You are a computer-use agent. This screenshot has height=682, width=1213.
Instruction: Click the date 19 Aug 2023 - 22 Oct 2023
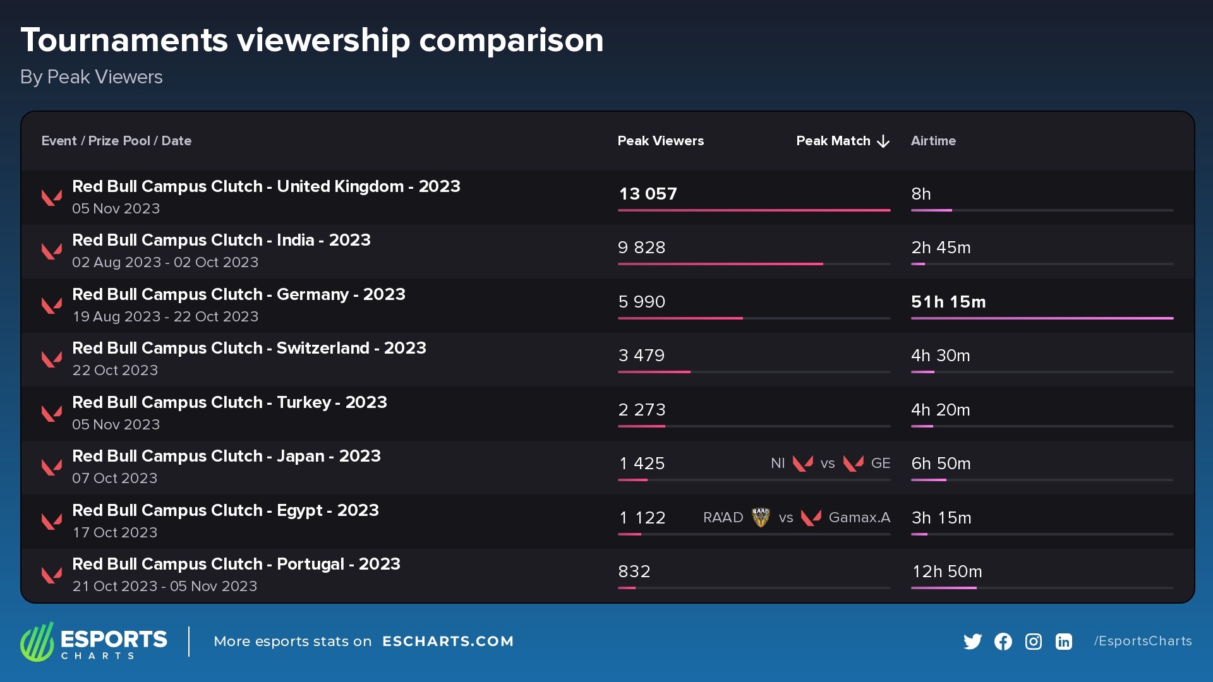[x=166, y=316]
